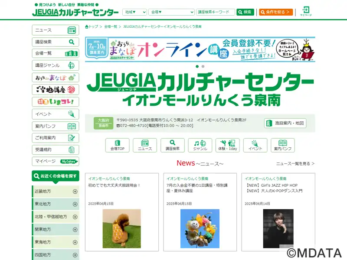Viewport: 347px width, 260px height.
Task: Click the green 検索 search button
Action: [x=245, y=12]
